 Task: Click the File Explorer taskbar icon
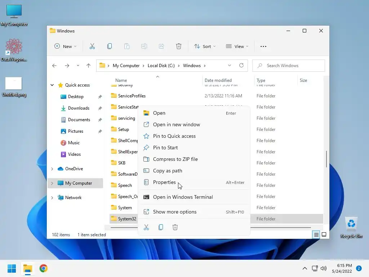click(27, 268)
